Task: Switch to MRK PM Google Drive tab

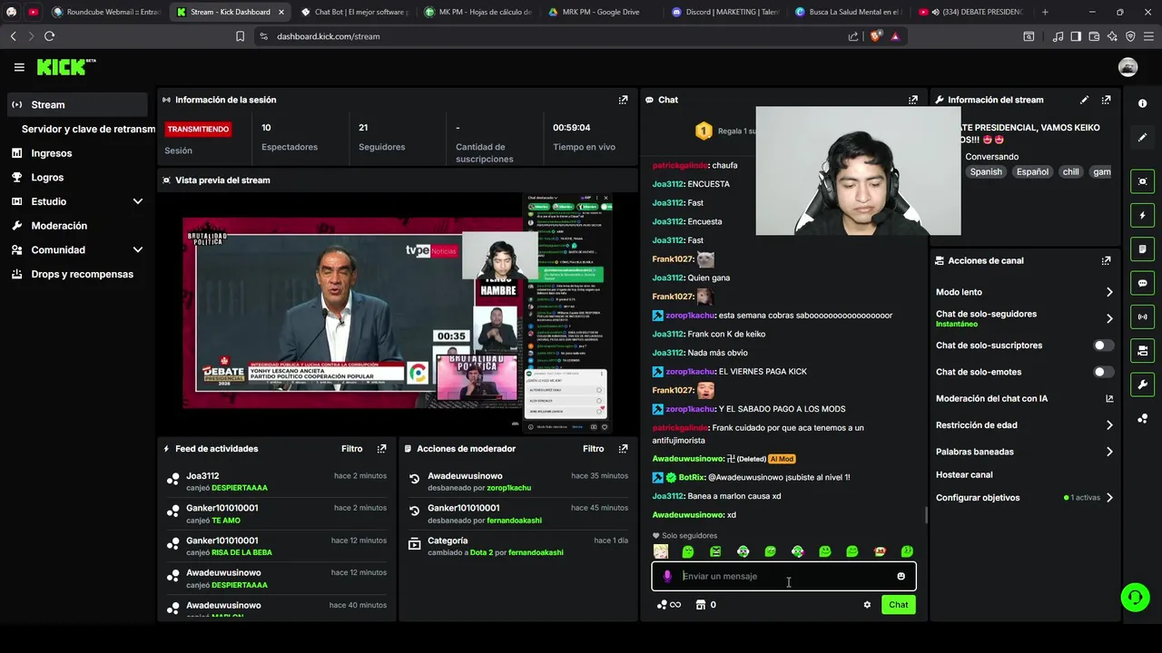Action: coord(599,12)
